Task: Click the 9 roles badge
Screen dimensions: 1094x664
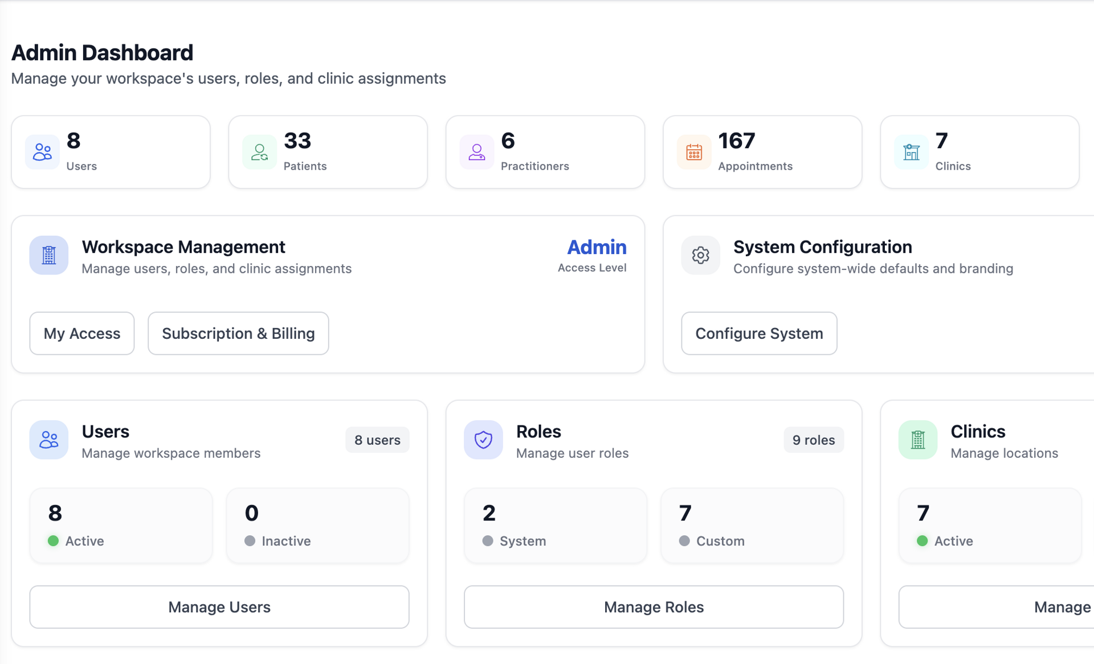Action: (814, 440)
